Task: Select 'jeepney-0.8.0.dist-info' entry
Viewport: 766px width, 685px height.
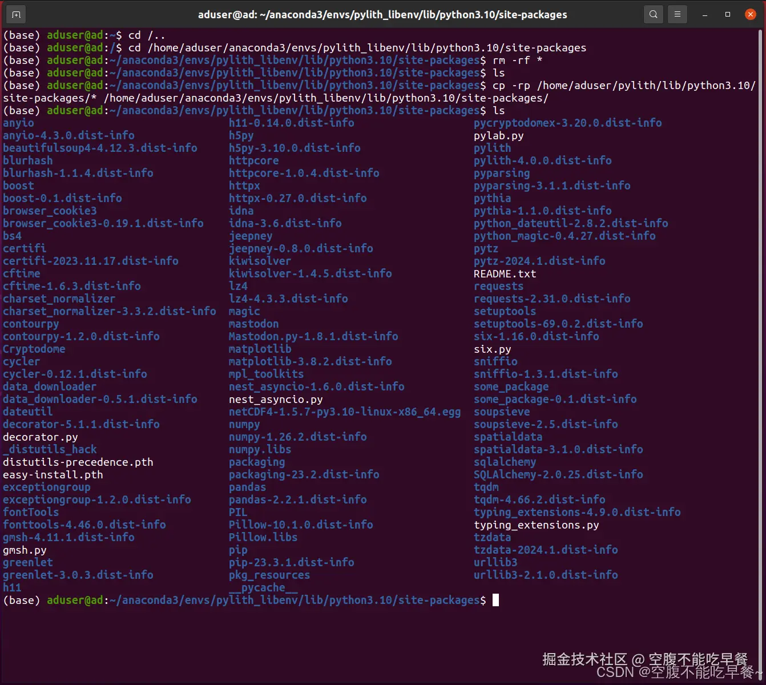Action: click(x=301, y=248)
